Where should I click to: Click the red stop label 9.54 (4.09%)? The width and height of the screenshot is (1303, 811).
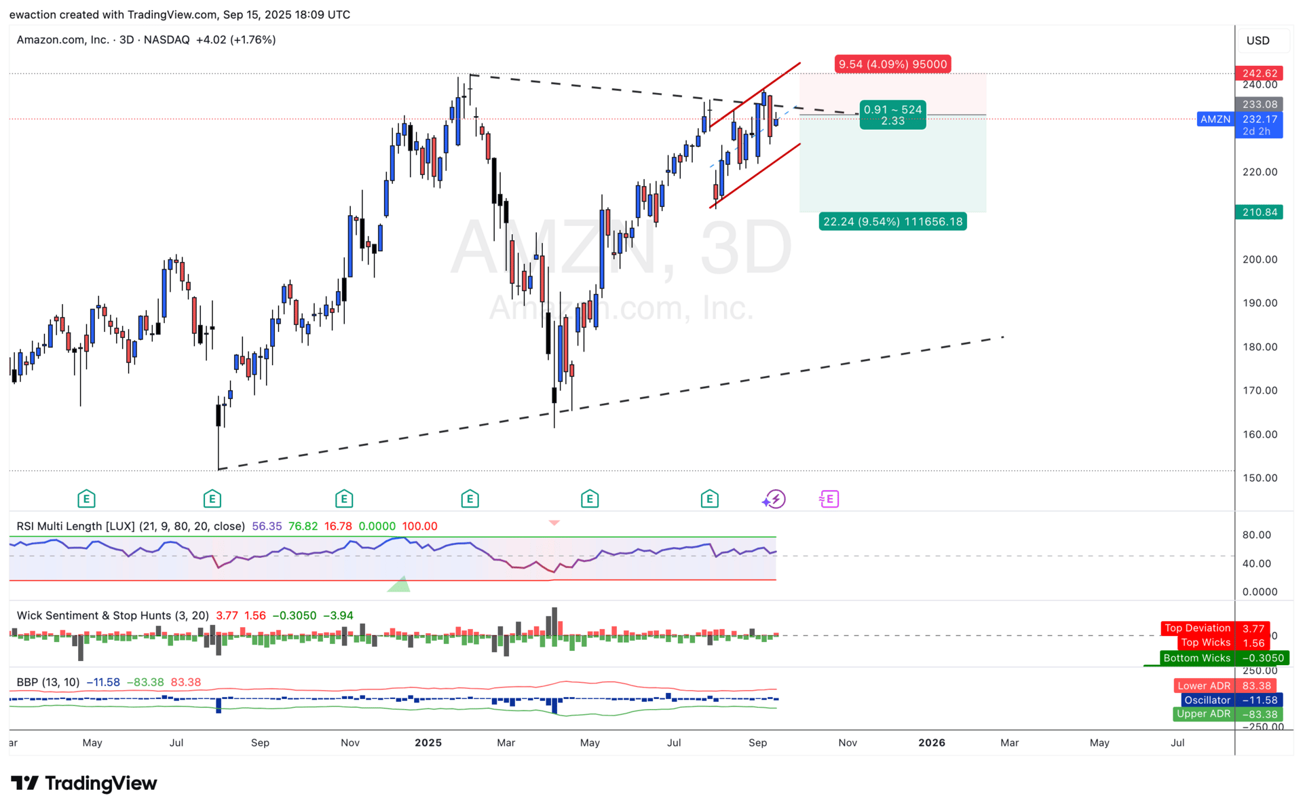[892, 64]
